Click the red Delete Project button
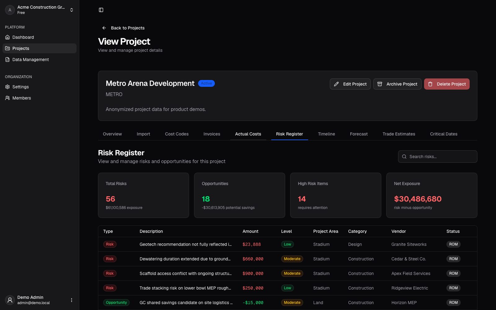This screenshot has height=310, width=496. tap(447, 84)
